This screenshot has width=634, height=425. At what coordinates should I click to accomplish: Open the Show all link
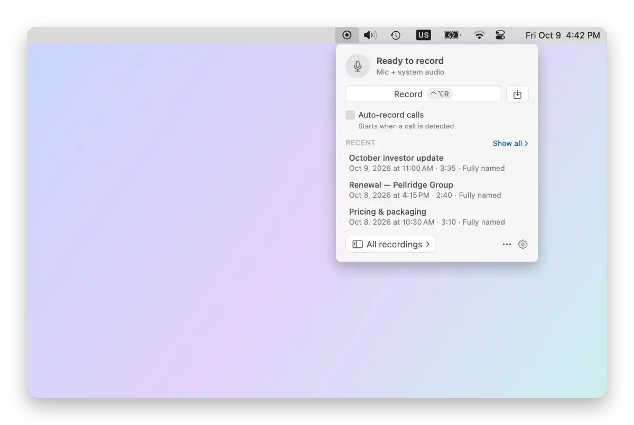coord(510,143)
